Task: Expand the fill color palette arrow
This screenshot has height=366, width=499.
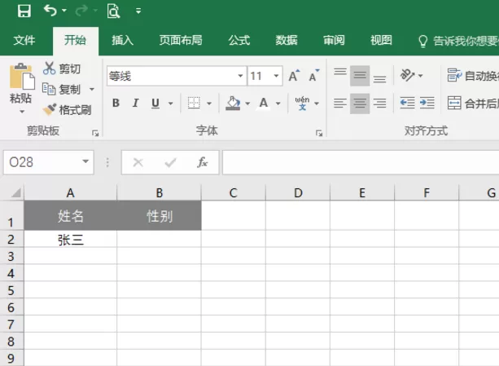Action: (247, 104)
